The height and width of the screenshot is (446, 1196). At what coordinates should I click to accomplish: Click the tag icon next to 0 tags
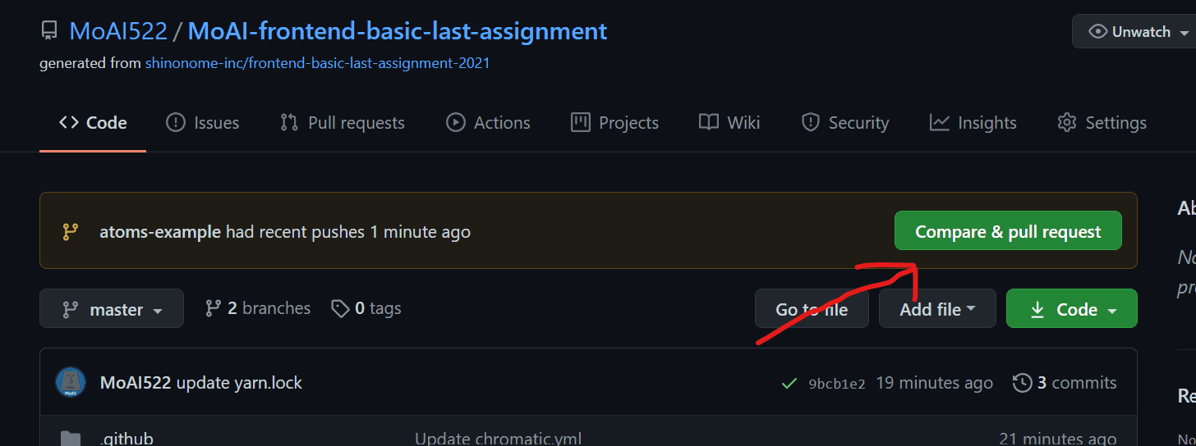point(339,308)
